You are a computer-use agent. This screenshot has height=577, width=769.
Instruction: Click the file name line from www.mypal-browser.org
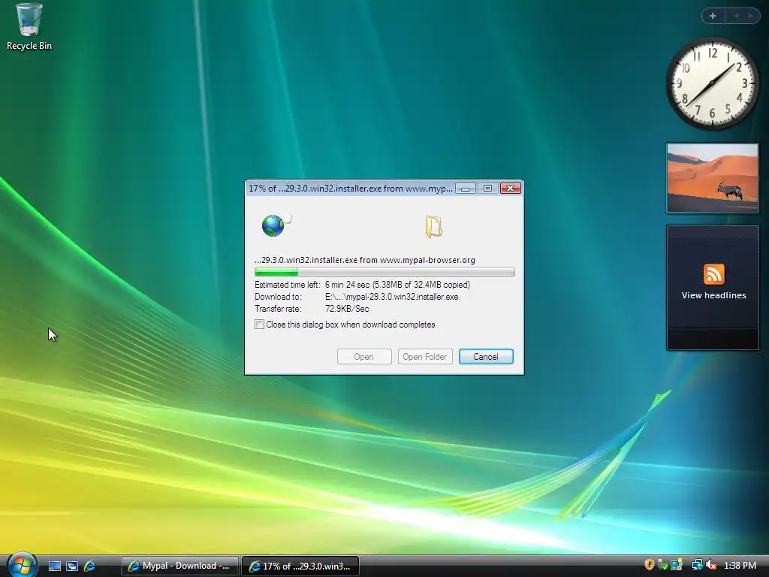365,260
